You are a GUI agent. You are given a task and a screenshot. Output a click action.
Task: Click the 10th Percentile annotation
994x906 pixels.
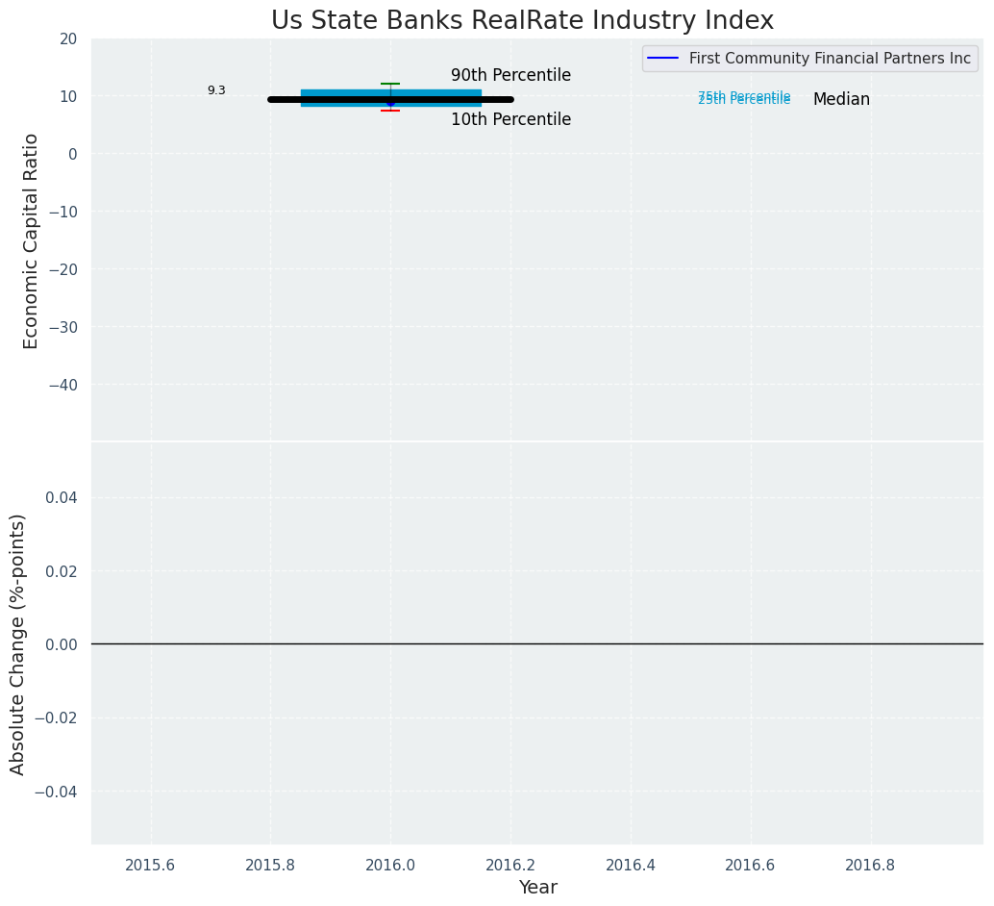click(510, 120)
